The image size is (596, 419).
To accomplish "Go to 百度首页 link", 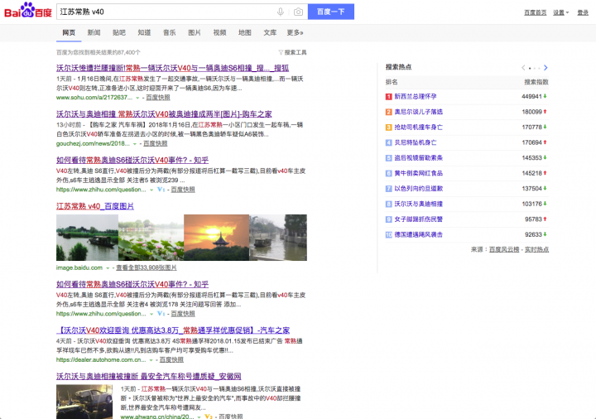I will point(536,12).
